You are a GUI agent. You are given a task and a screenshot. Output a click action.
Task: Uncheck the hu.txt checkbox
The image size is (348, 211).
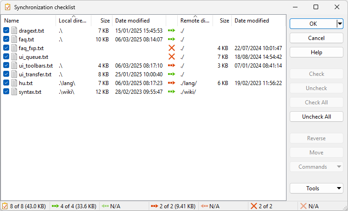[x=6, y=83]
